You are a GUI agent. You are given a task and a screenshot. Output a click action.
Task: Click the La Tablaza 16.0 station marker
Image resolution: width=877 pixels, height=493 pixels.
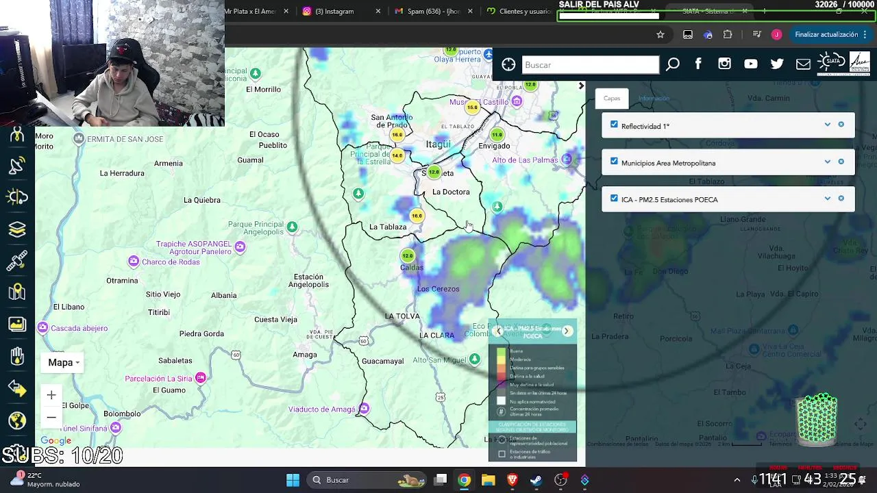coord(417,216)
